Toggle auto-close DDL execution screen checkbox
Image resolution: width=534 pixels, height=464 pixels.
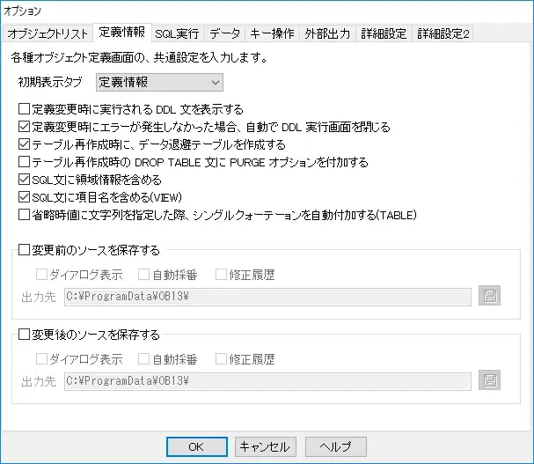(x=25, y=128)
